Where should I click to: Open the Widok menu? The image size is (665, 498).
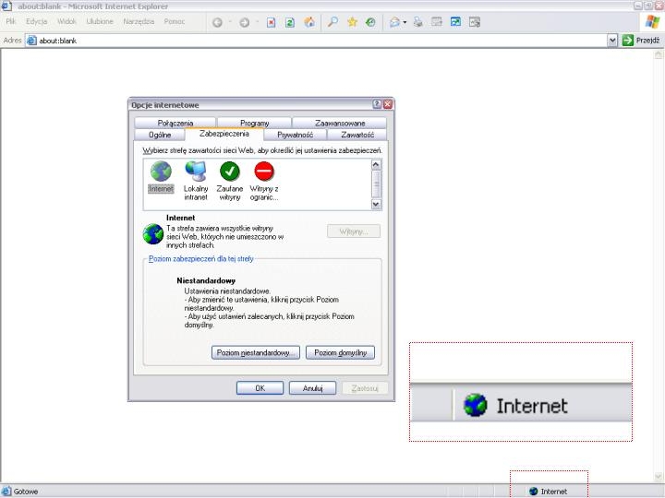coord(66,21)
